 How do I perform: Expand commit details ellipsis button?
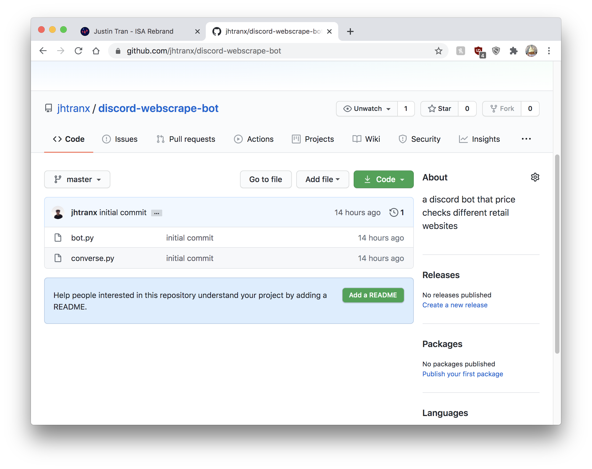coord(157,213)
